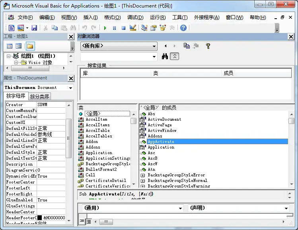This screenshot has height=230, width=298.
Task: Click the 成员 column header
Action: click(256, 73)
